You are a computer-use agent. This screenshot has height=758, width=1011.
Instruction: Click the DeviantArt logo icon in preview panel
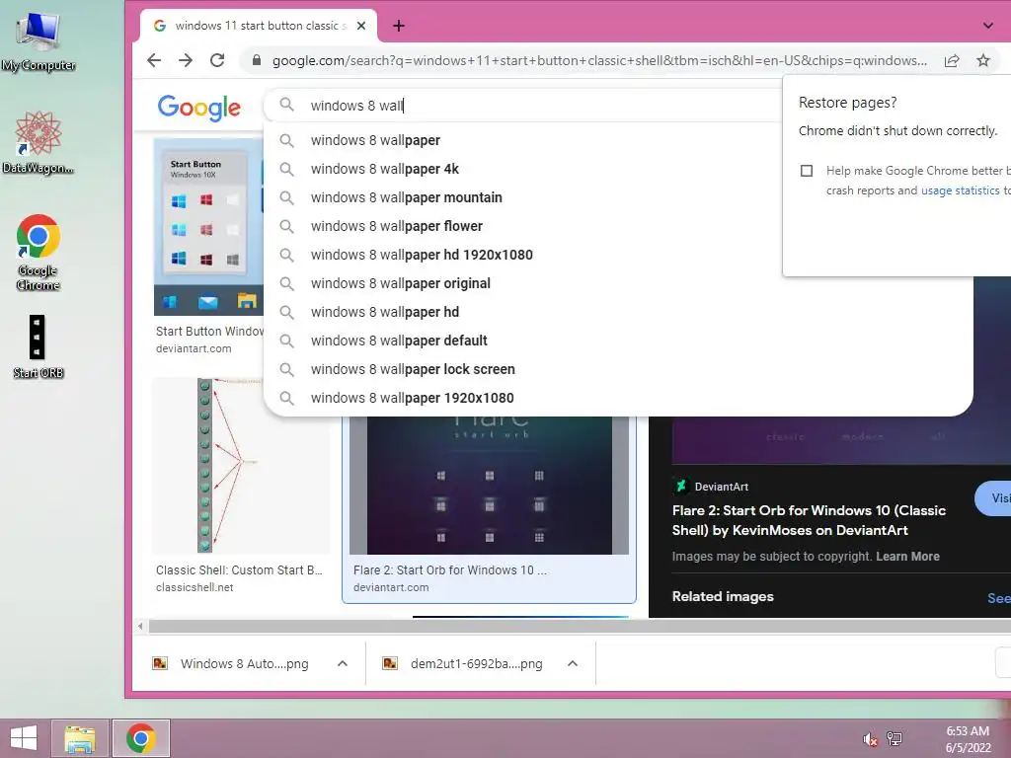(680, 486)
